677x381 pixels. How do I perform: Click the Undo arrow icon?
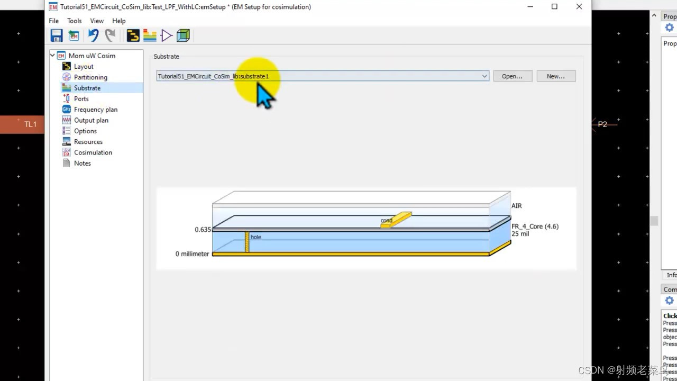tap(93, 35)
